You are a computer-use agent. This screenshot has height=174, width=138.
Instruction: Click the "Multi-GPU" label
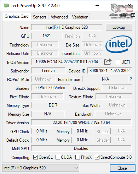pyautogui.click(x=21, y=149)
